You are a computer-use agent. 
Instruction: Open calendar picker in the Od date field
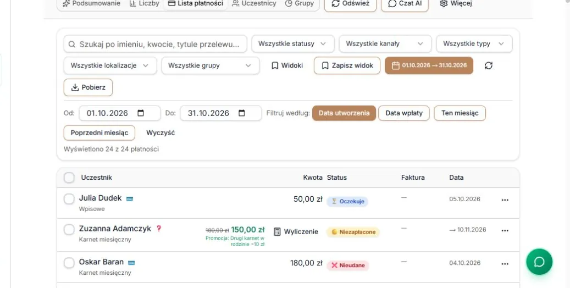pyautogui.click(x=141, y=113)
